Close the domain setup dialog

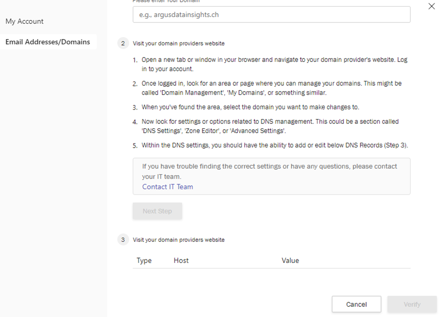(x=431, y=6)
